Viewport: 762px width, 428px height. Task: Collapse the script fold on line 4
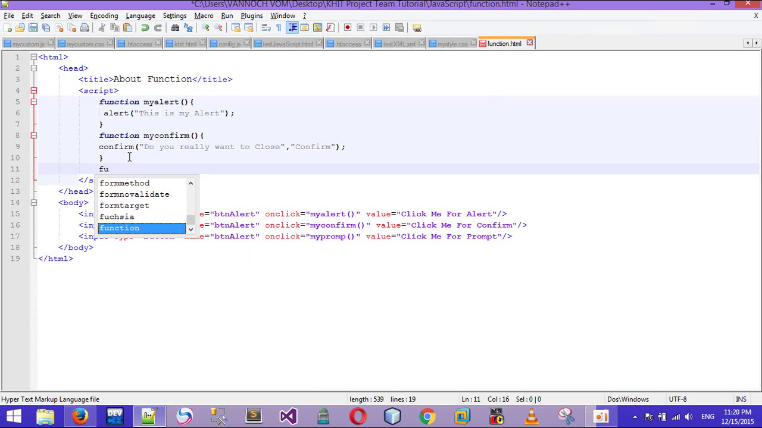tap(34, 91)
